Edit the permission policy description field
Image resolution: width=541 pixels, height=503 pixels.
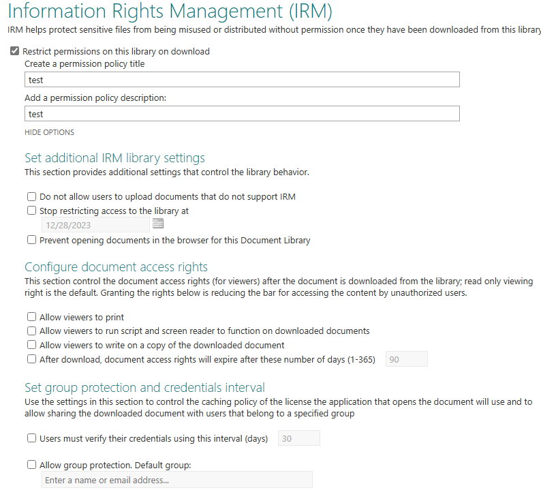coord(242,114)
